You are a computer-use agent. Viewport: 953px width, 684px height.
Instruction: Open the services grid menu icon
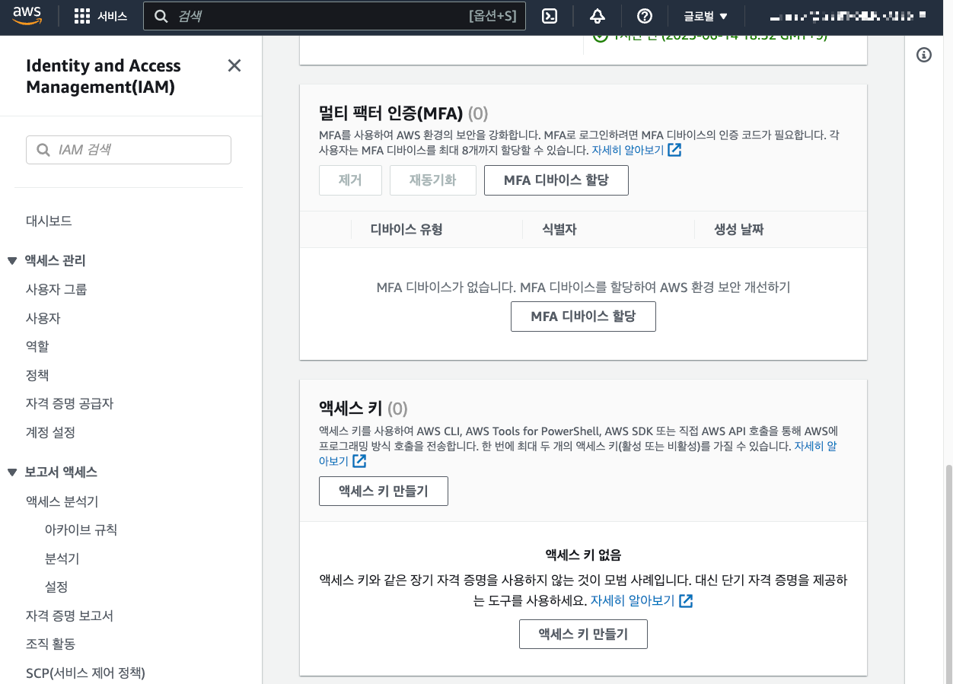82,16
